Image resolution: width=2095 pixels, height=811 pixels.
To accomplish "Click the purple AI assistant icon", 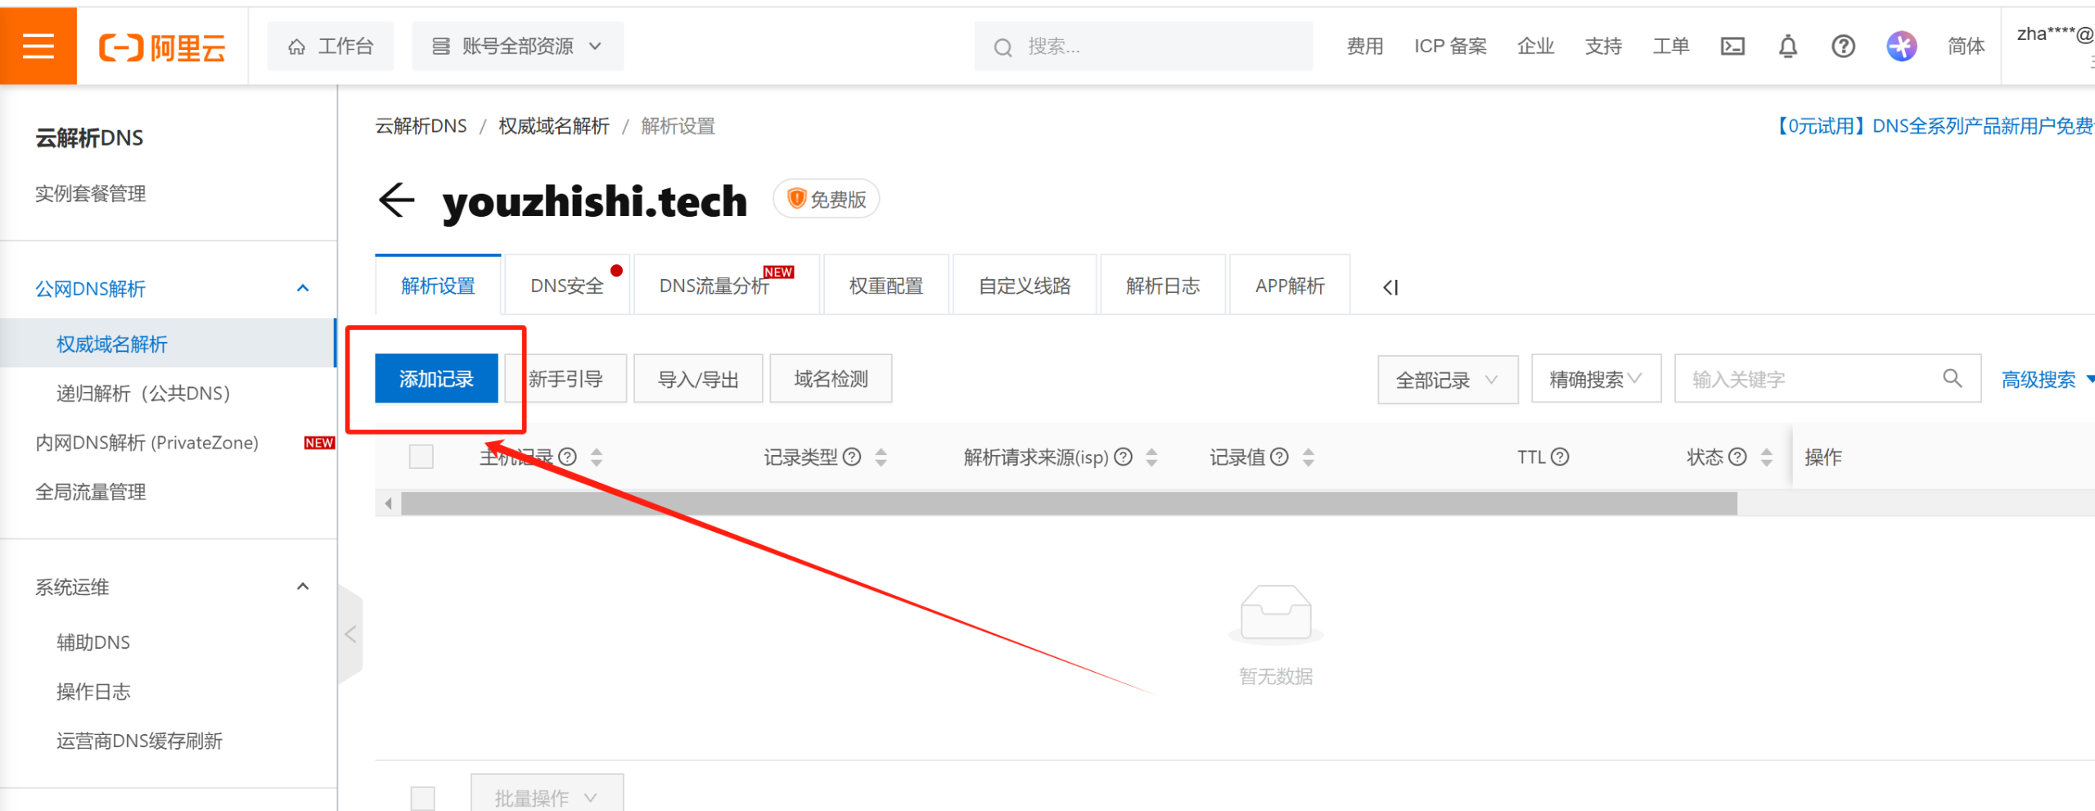I will click(1901, 47).
